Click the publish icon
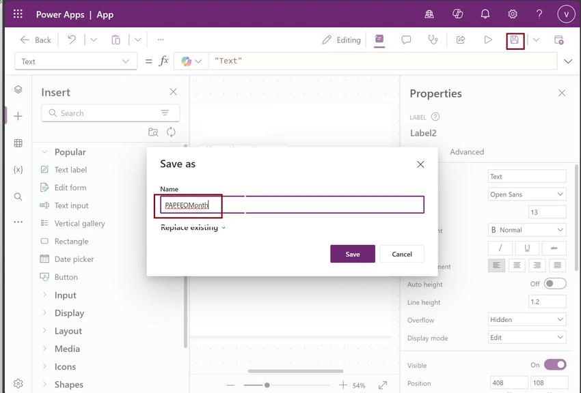This screenshot has width=581, height=393. [x=558, y=40]
